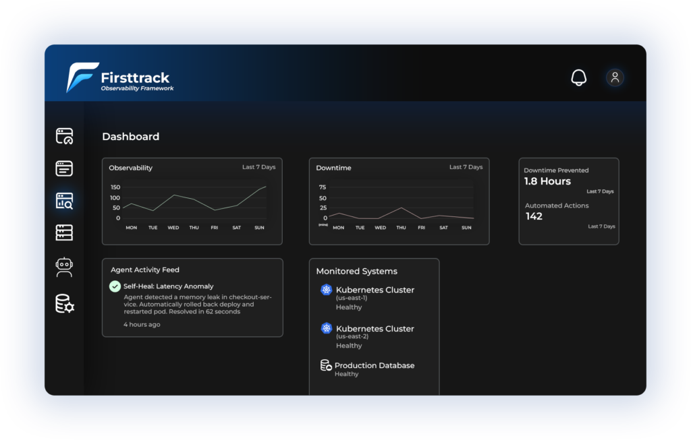Click the Production Database icon

pyautogui.click(x=326, y=366)
